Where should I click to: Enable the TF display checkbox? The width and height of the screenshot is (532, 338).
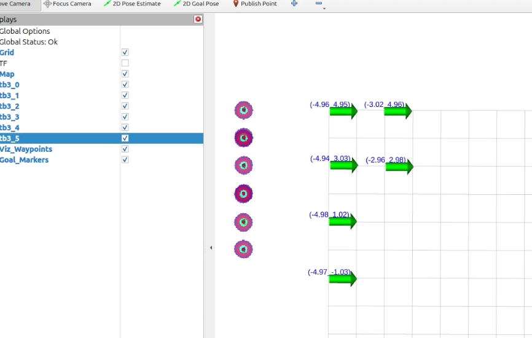click(125, 63)
